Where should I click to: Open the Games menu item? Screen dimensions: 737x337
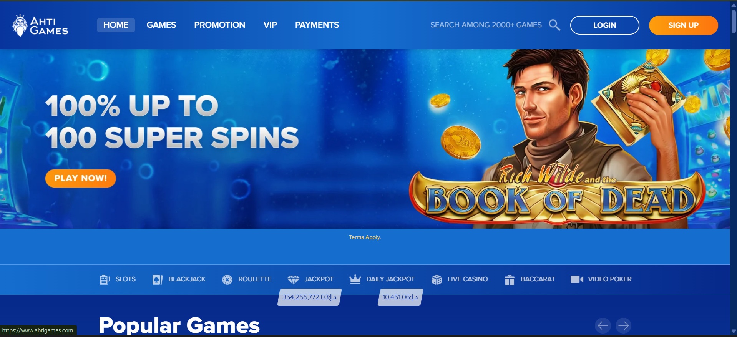pos(161,25)
